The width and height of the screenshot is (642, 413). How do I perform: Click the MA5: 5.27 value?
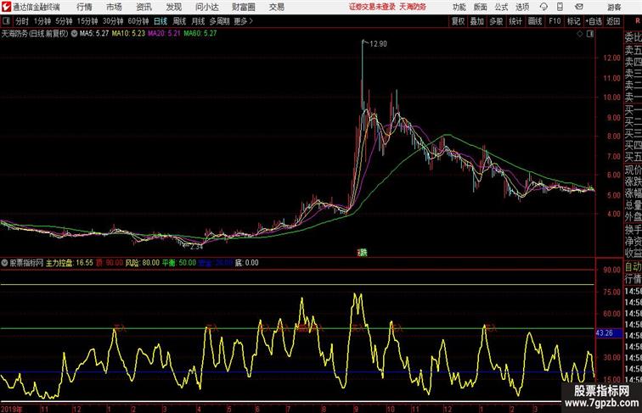pos(94,34)
